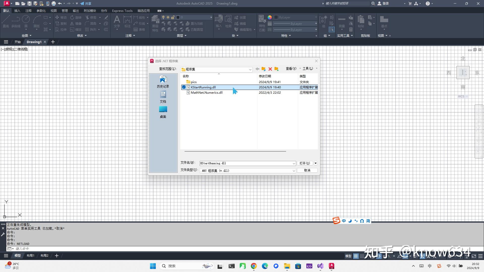Open the file type (.NET 程序集) dropdown
This screenshot has height=272, width=484.
(x=294, y=171)
